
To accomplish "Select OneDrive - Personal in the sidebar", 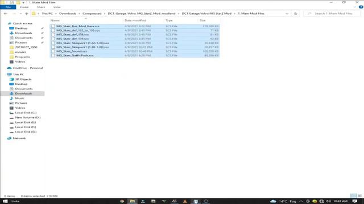I will (28, 68).
